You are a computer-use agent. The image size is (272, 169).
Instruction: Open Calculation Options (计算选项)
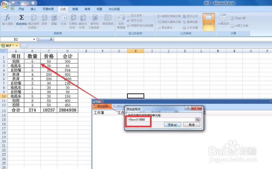223,21
